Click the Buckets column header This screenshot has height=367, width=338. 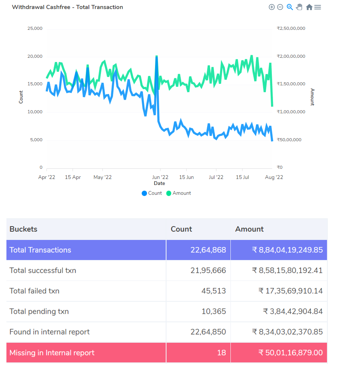click(x=23, y=229)
